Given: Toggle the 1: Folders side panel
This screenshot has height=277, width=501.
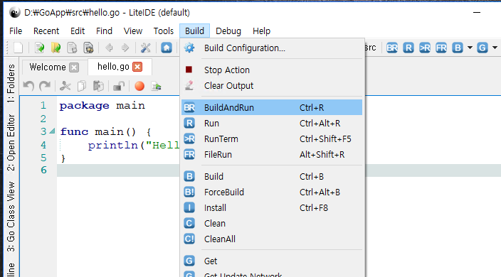Looking at the screenshot, I should point(11,84).
